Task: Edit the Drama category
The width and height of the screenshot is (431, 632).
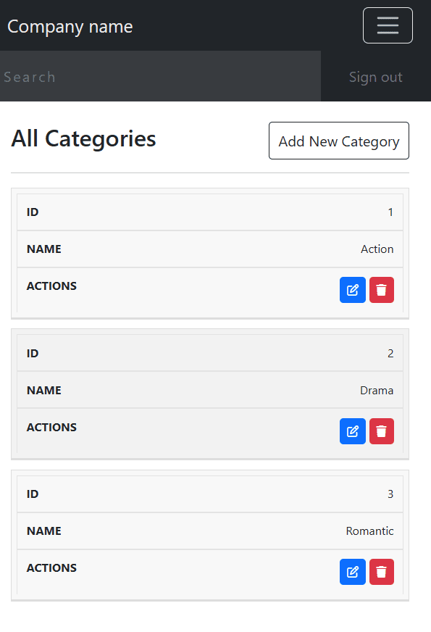Action: point(353,431)
